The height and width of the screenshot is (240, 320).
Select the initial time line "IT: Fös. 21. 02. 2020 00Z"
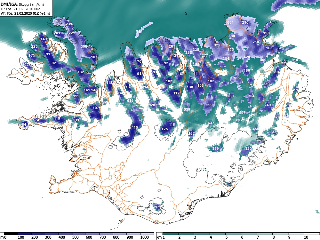20,9
